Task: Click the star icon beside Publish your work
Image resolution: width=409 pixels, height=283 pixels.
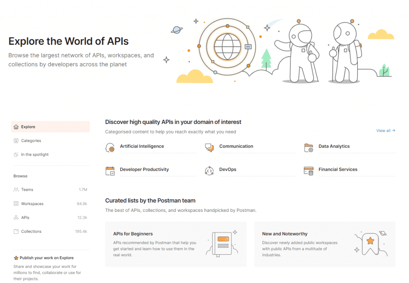Action: click(x=16, y=258)
